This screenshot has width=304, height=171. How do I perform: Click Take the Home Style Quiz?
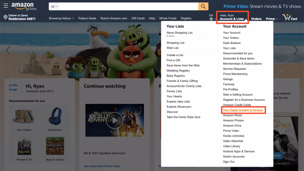click(x=183, y=117)
